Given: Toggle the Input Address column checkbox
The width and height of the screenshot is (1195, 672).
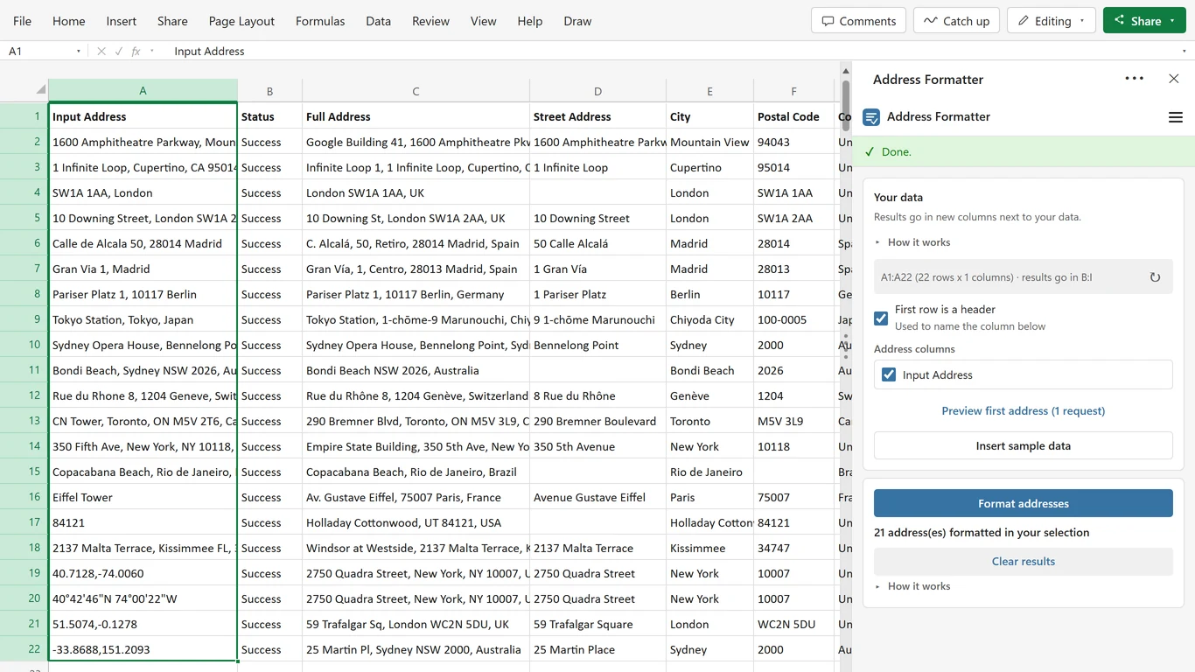Looking at the screenshot, I should [889, 374].
